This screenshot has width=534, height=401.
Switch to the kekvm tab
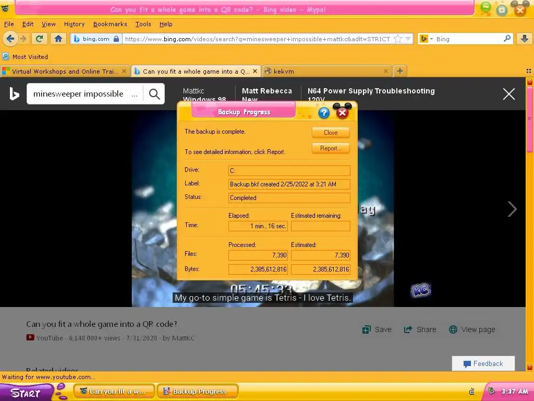(x=327, y=71)
